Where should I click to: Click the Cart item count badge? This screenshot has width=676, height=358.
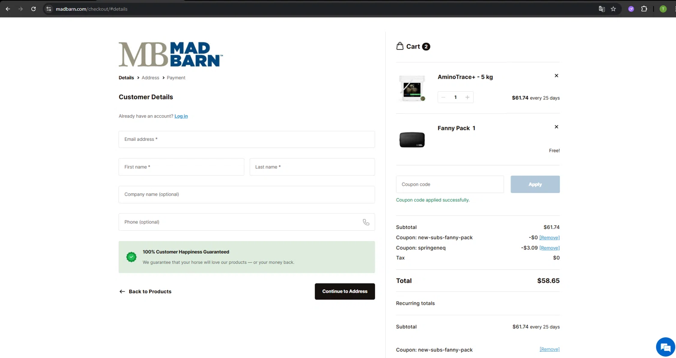click(x=426, y=46)
